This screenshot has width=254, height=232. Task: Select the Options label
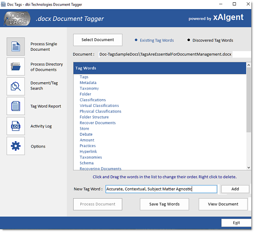click(38, 146)
